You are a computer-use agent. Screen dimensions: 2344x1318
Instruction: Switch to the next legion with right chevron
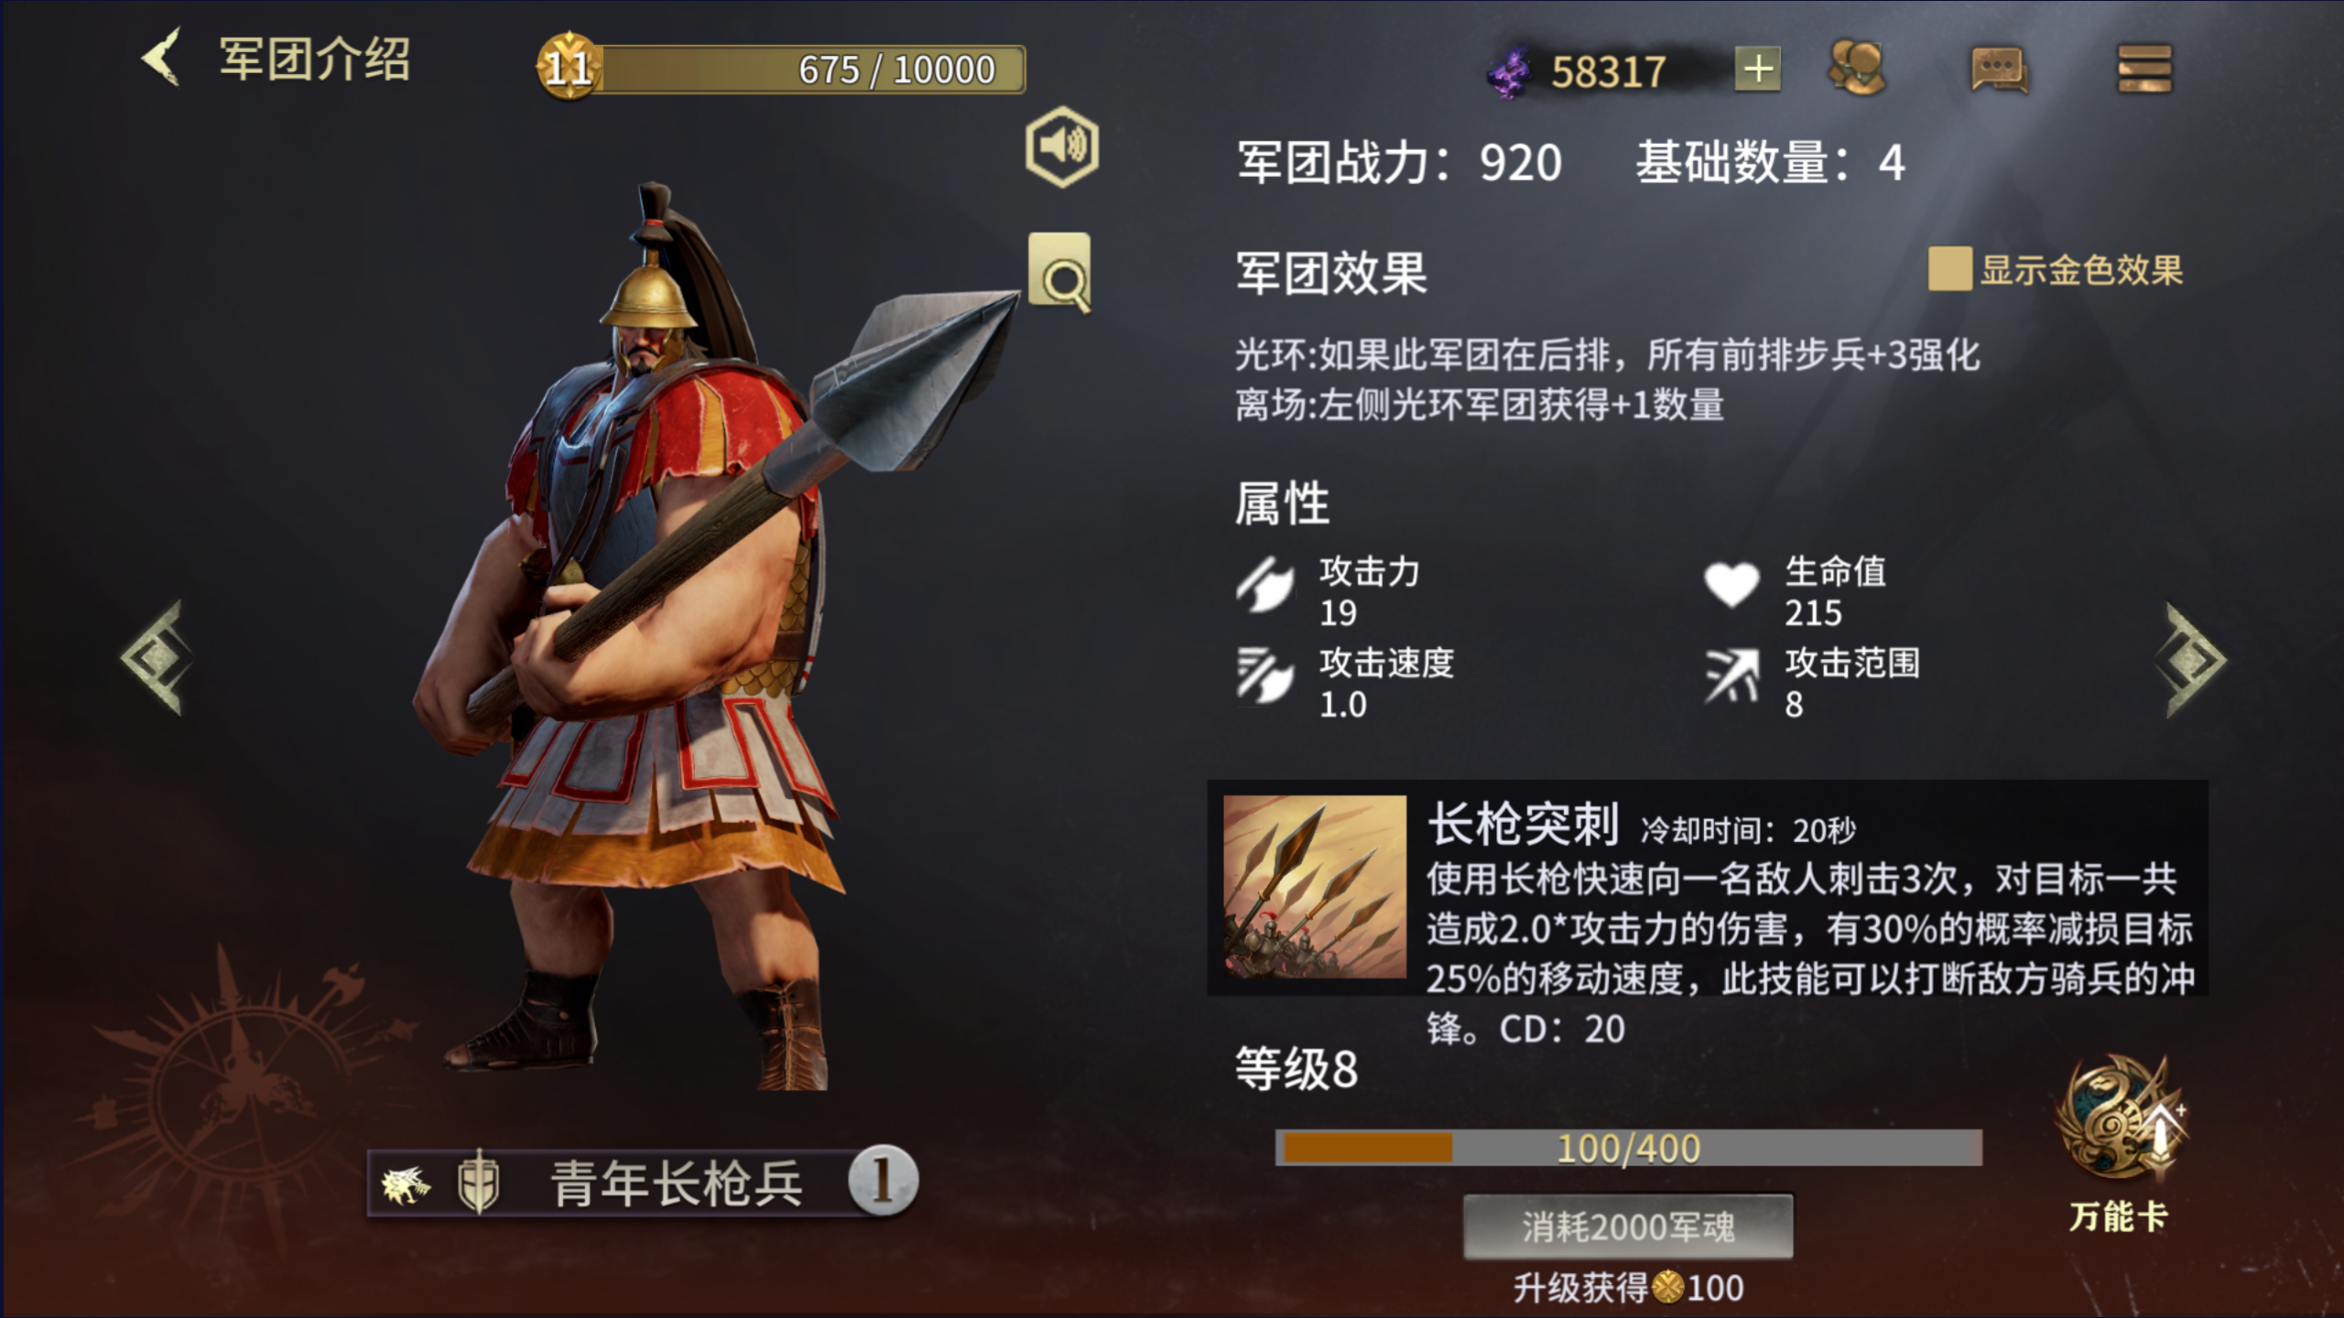coord(2192,659)
